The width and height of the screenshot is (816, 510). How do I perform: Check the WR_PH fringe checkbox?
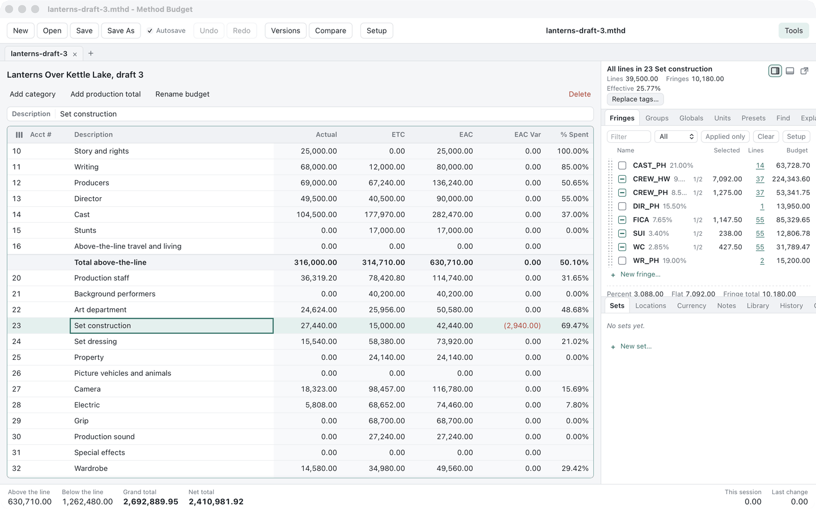pos(622,261)
